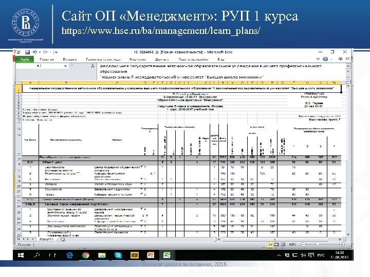This screenshot has height=277, width=370.
Task: Click the Name Box showing A1
Action: pos(40,66)
